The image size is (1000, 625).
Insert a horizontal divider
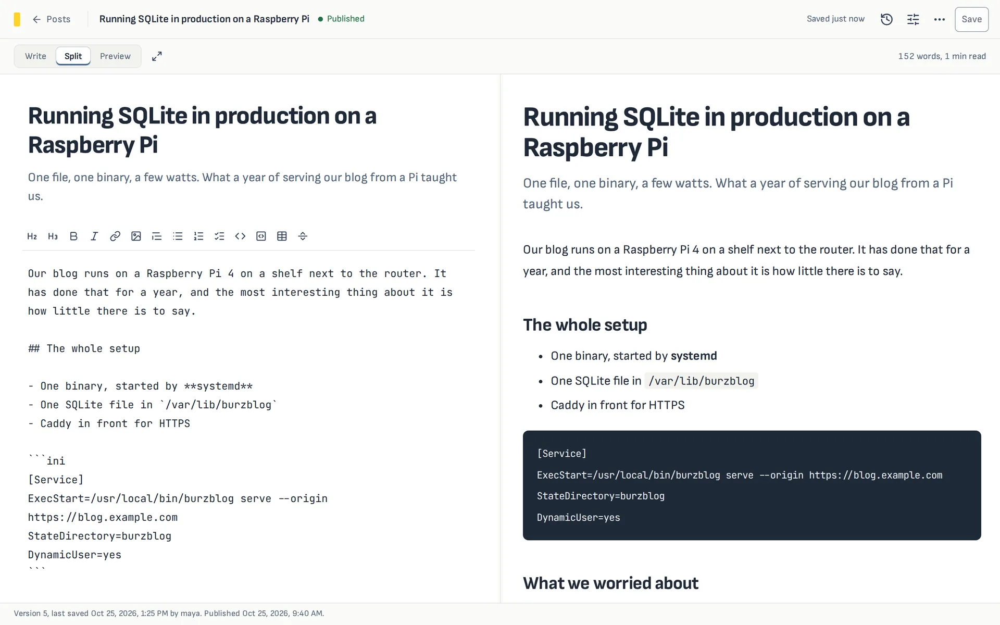(x=303, y=236)
